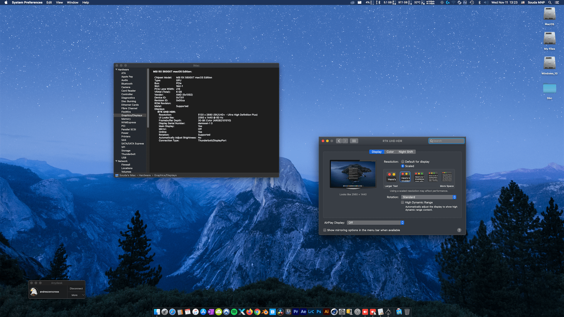Open the Windows_10 drive icon
The width and height of the screenshot is (564, 317).
tap(549, 63)
